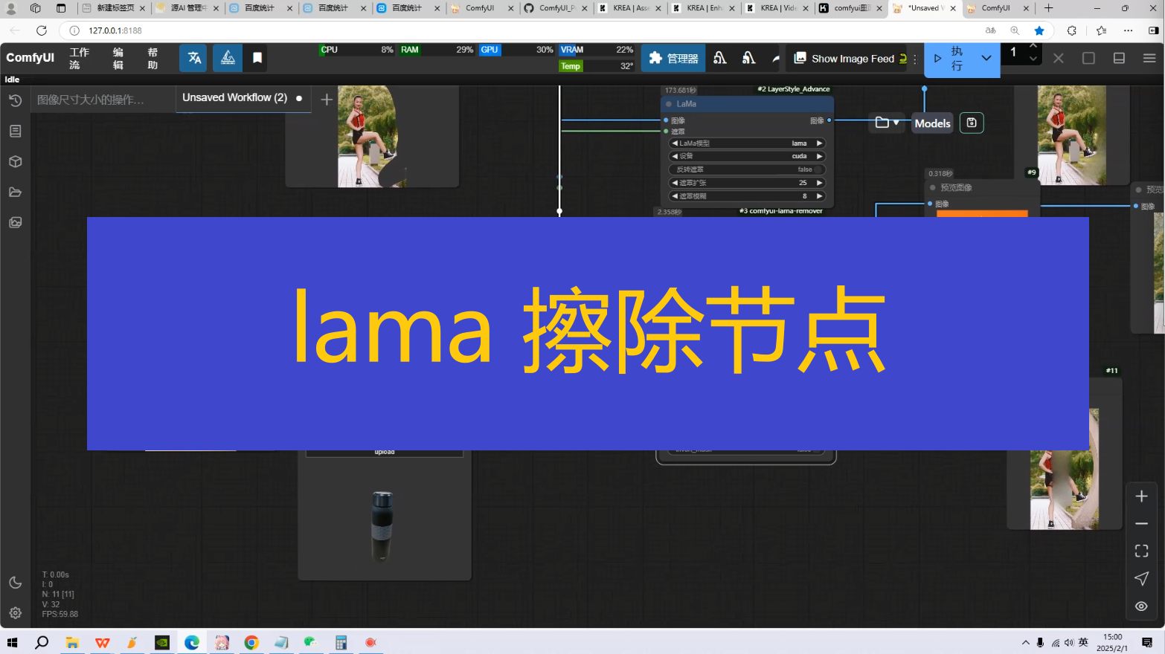Click the save disk icon next to Models
Image resolution: width=1165 pixels, height=654 pixels.
click(x=972, y=123)
